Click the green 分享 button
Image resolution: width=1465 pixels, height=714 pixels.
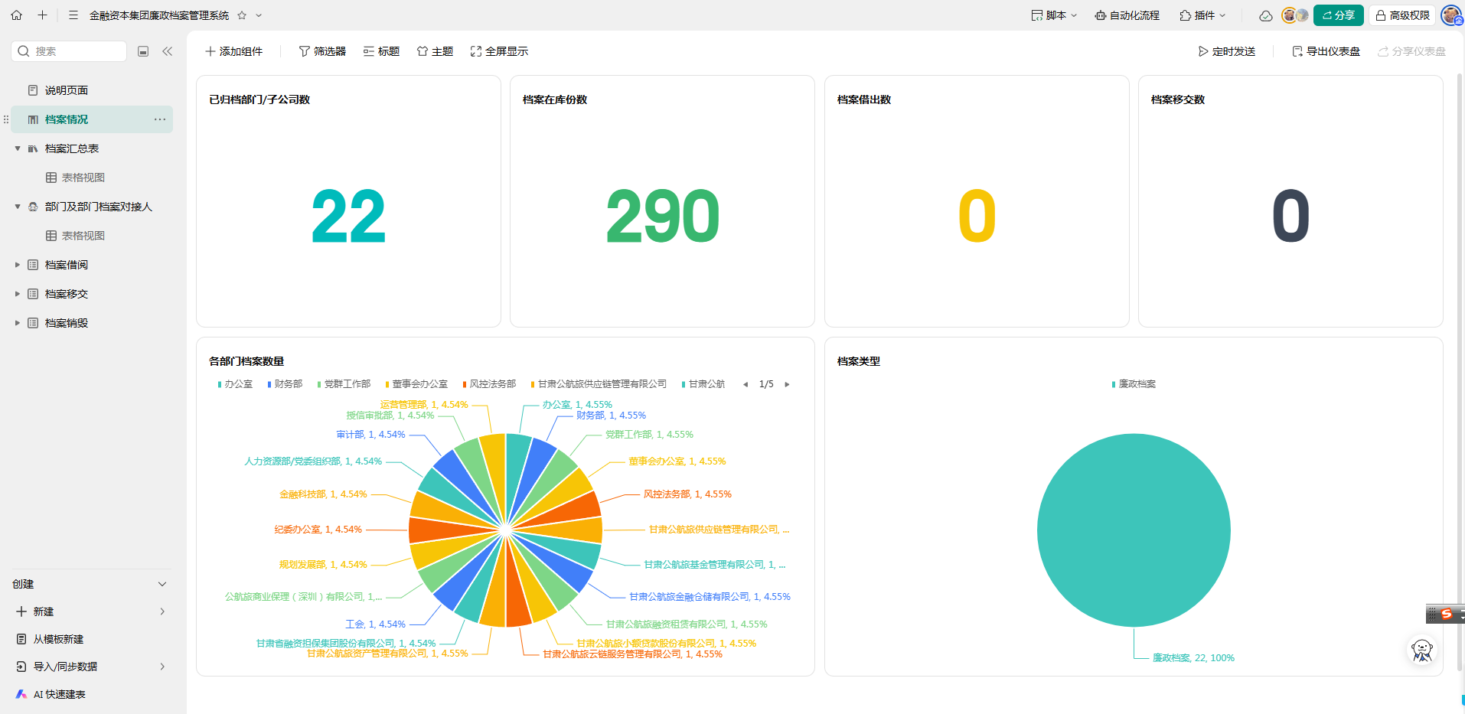tap(1338, 15)
